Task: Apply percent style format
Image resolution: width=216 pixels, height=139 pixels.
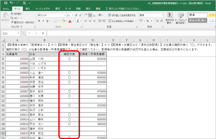Action: (x=147, y=21)
